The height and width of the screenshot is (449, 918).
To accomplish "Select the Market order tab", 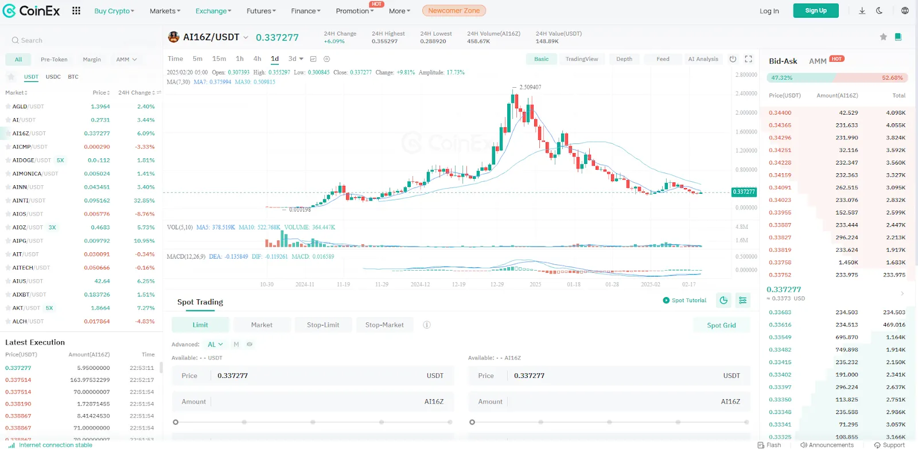I will click(262, 325).
